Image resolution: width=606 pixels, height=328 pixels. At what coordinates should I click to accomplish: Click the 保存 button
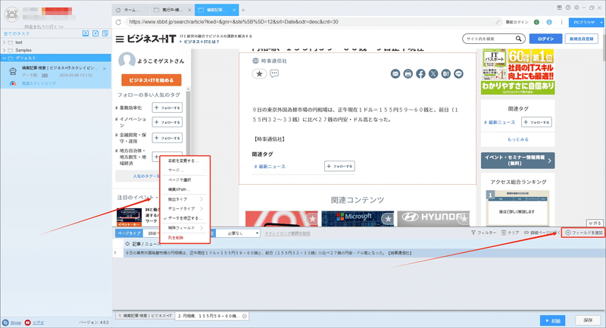point(588,320)
